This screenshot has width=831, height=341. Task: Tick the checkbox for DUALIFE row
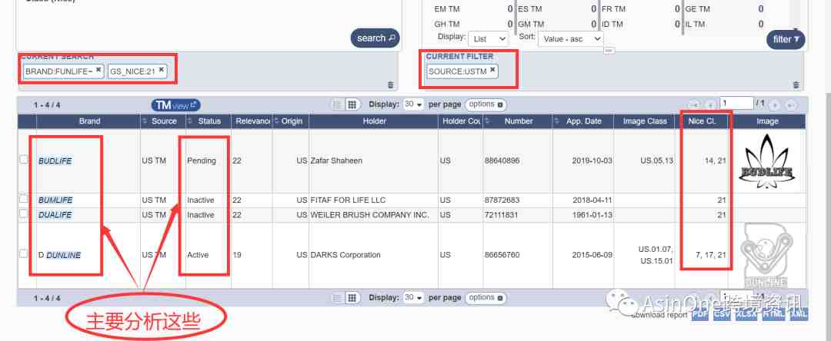(24, 213)
